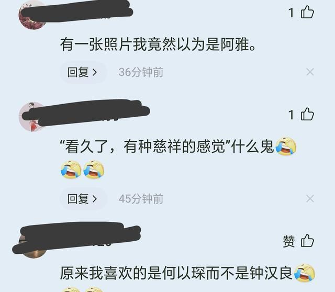Viewport: 335px width, 292px height.
Task: Tap the 45分钟前 timestamp
Action: click(141, 199)
